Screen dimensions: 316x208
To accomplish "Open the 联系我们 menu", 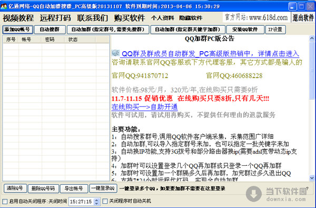I will coord(93,18).
